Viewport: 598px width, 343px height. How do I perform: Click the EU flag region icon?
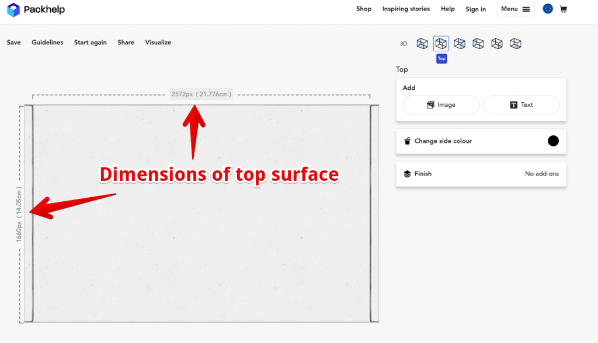tap(548, 9)
